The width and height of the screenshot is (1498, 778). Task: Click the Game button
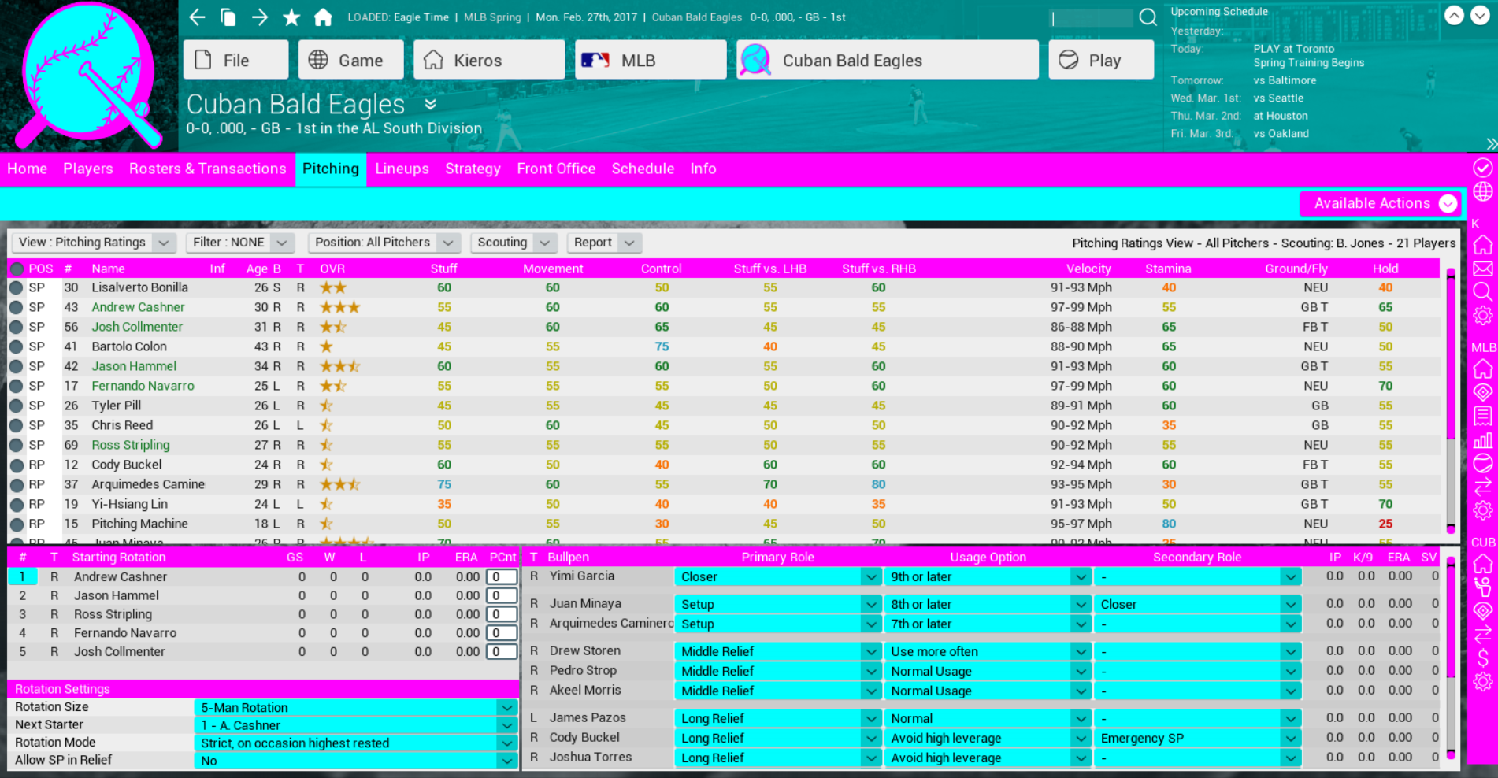[350, 60]
